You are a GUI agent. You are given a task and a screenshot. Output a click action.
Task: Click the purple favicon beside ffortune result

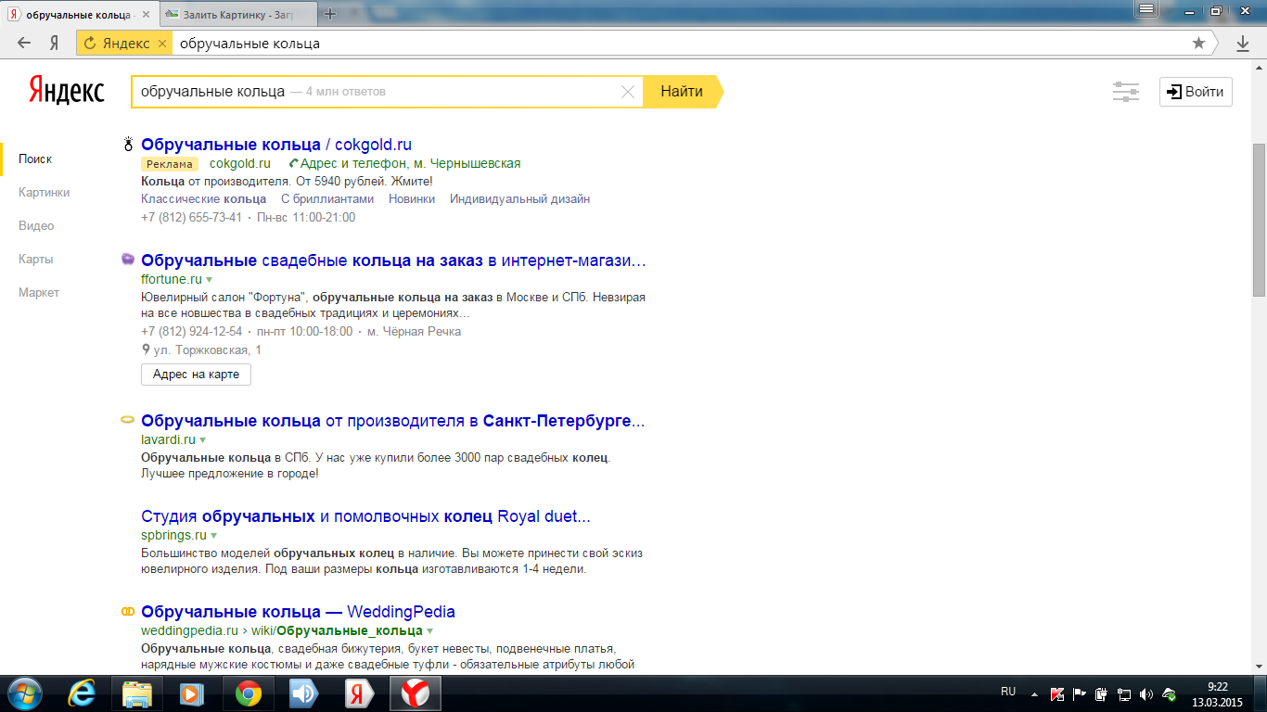tap(128, 260)
